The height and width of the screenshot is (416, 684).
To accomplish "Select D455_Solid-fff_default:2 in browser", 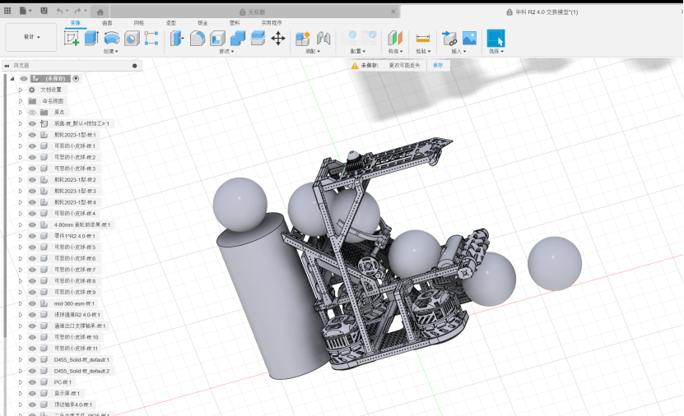I will pos(81,371).
